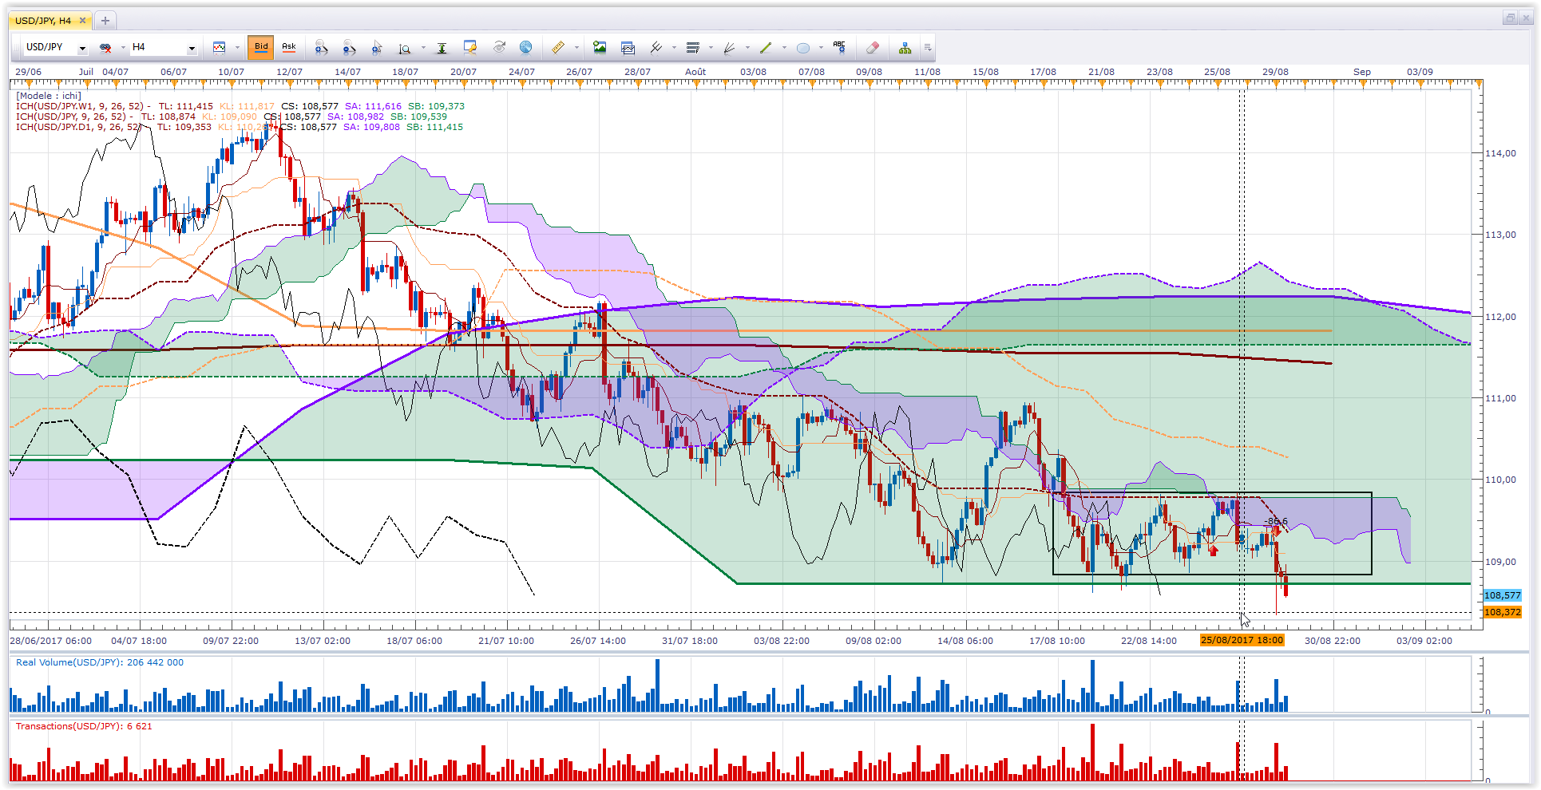Expand the chart type dropdown arrow
1541x790 pixels.
pos(237,48)
